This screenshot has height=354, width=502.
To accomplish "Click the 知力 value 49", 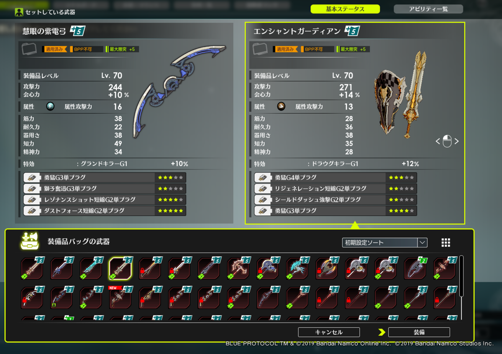I will click(118, 144).
